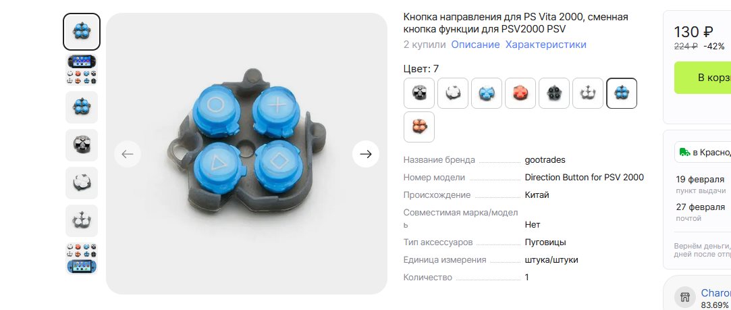View the black-white buttons thumbnail
Viewport: 731px width, 310px height.
pyautogui.click(x=82, y=145)
